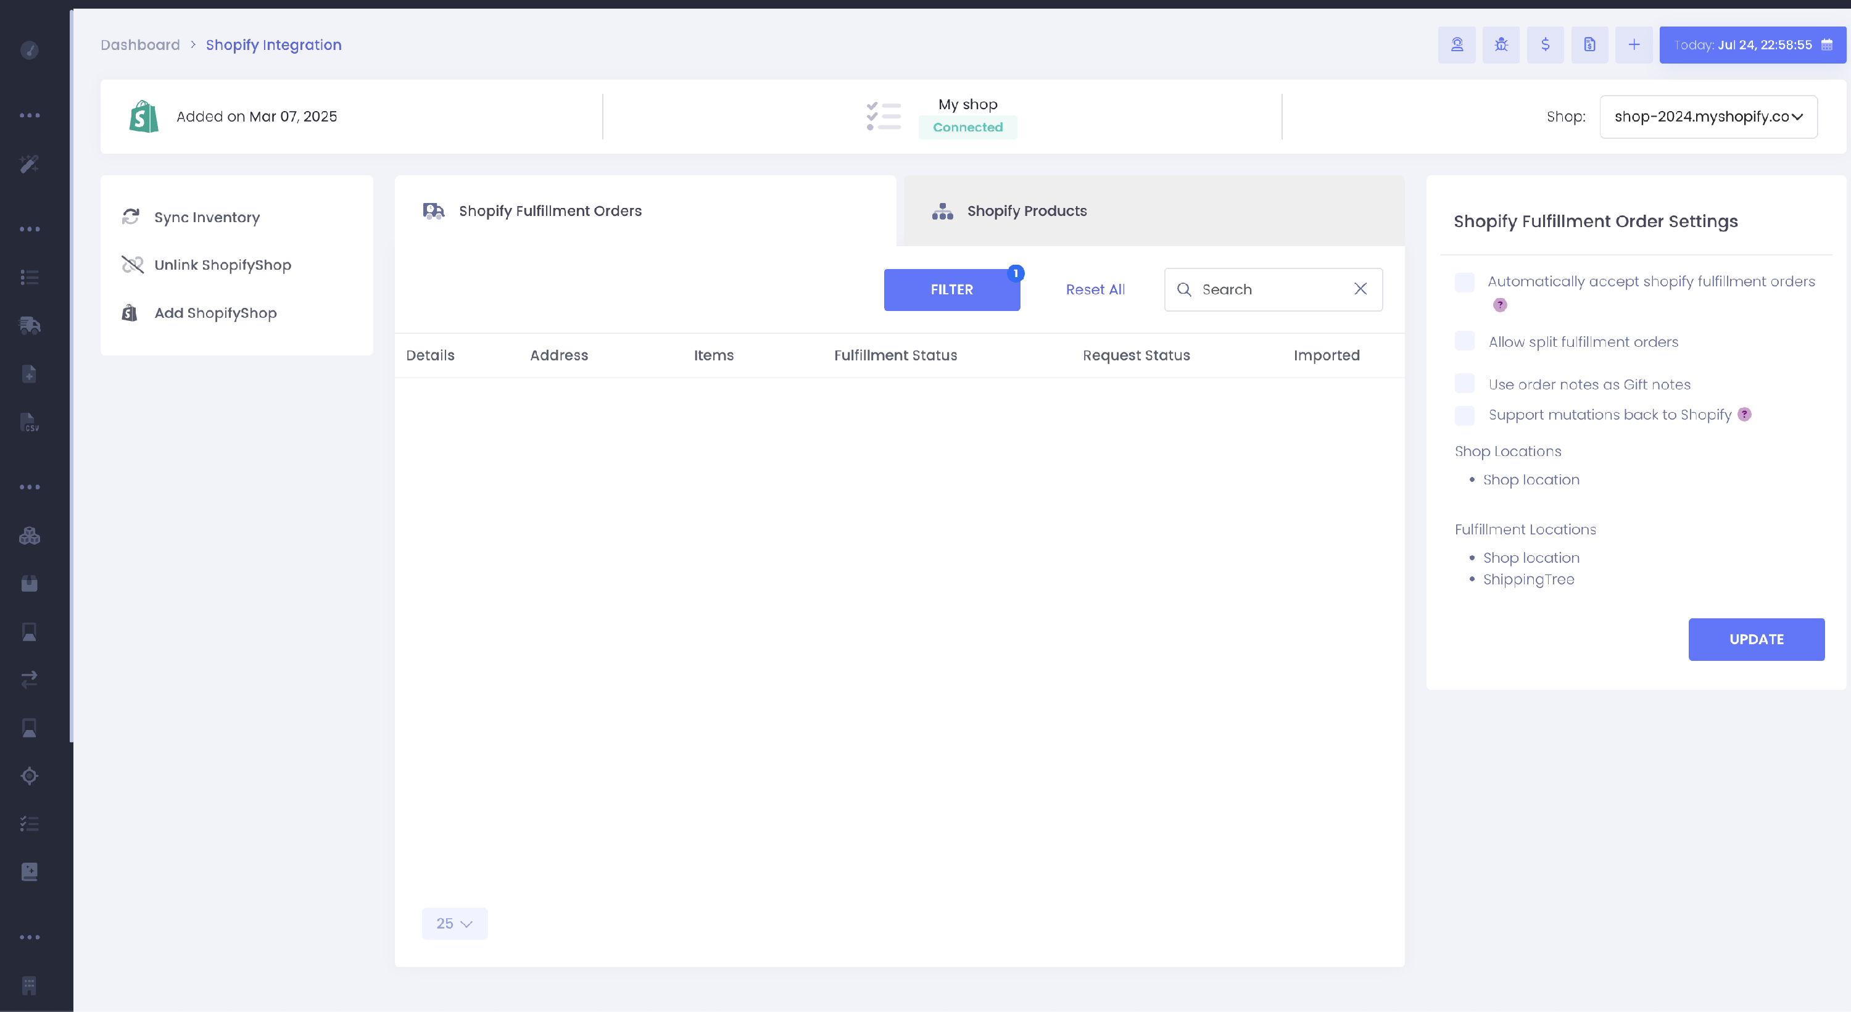Image resolution: width=1851 pixels, height=1012 pixels.
Task: Toggle Support mutations back to Shopify
Action: (x=1464, y=415)
